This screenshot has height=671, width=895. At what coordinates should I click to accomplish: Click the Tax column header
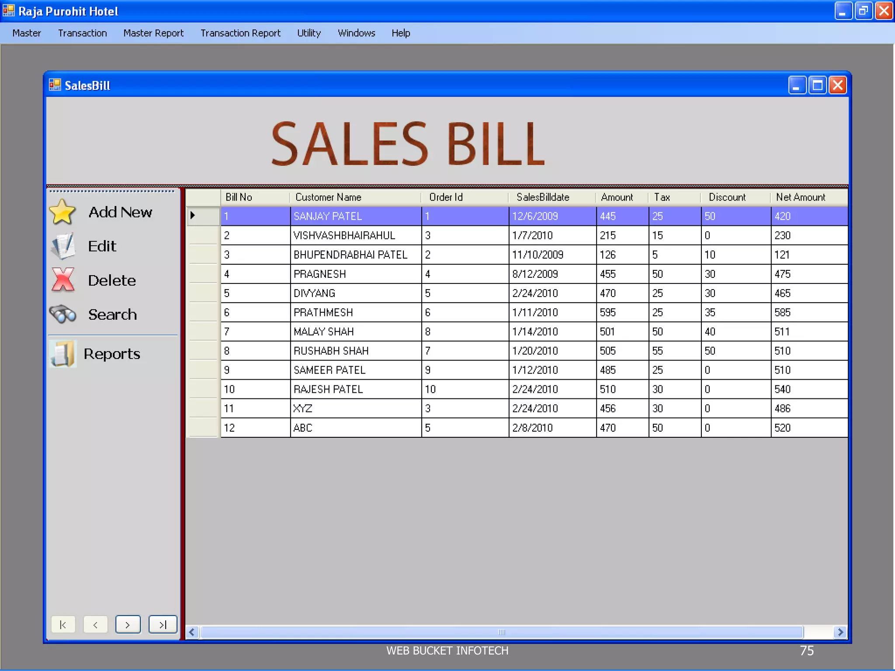[x=675, y=197]
